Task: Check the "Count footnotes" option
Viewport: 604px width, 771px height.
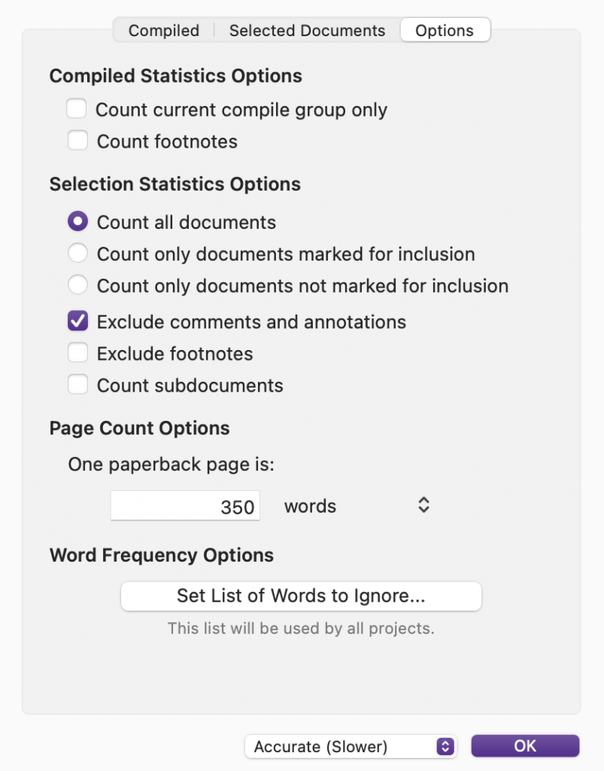Action: [76, 141]
